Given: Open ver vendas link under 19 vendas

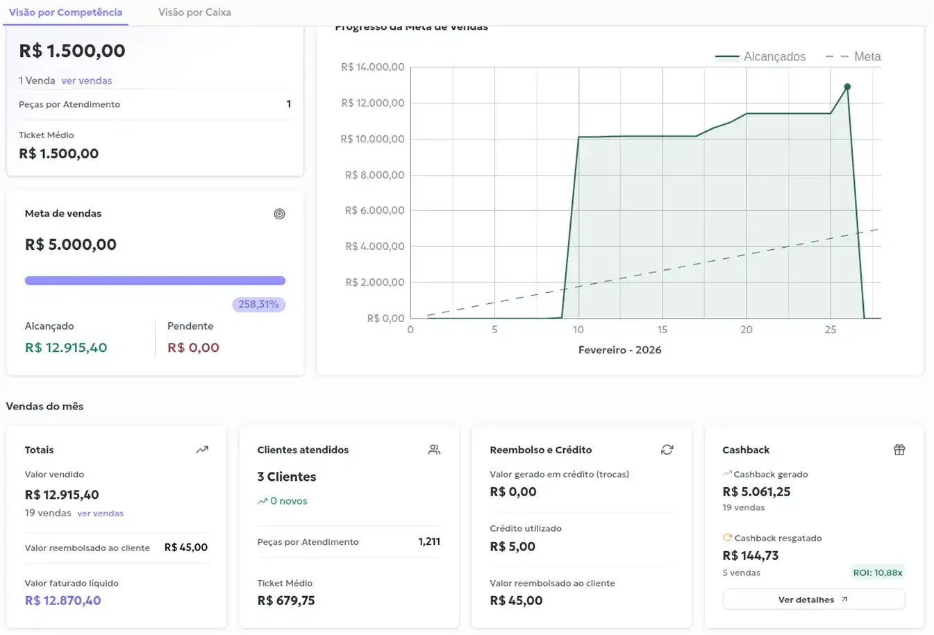Looking at the screenshot, I should tap(100, 513).
